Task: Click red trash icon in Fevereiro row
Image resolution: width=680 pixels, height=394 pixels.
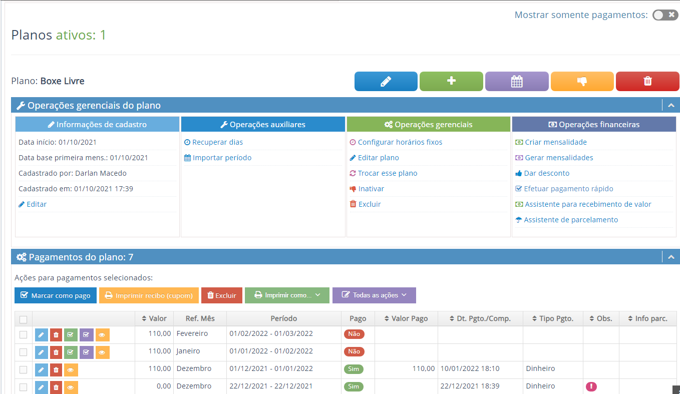Action: [56, 335]
